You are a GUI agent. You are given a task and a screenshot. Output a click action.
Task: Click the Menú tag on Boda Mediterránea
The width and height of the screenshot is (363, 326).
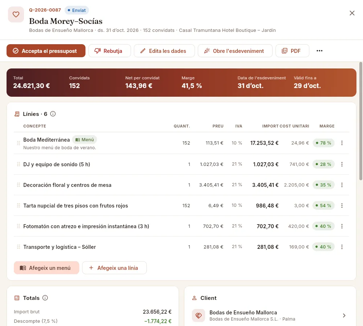coord(85,140)
